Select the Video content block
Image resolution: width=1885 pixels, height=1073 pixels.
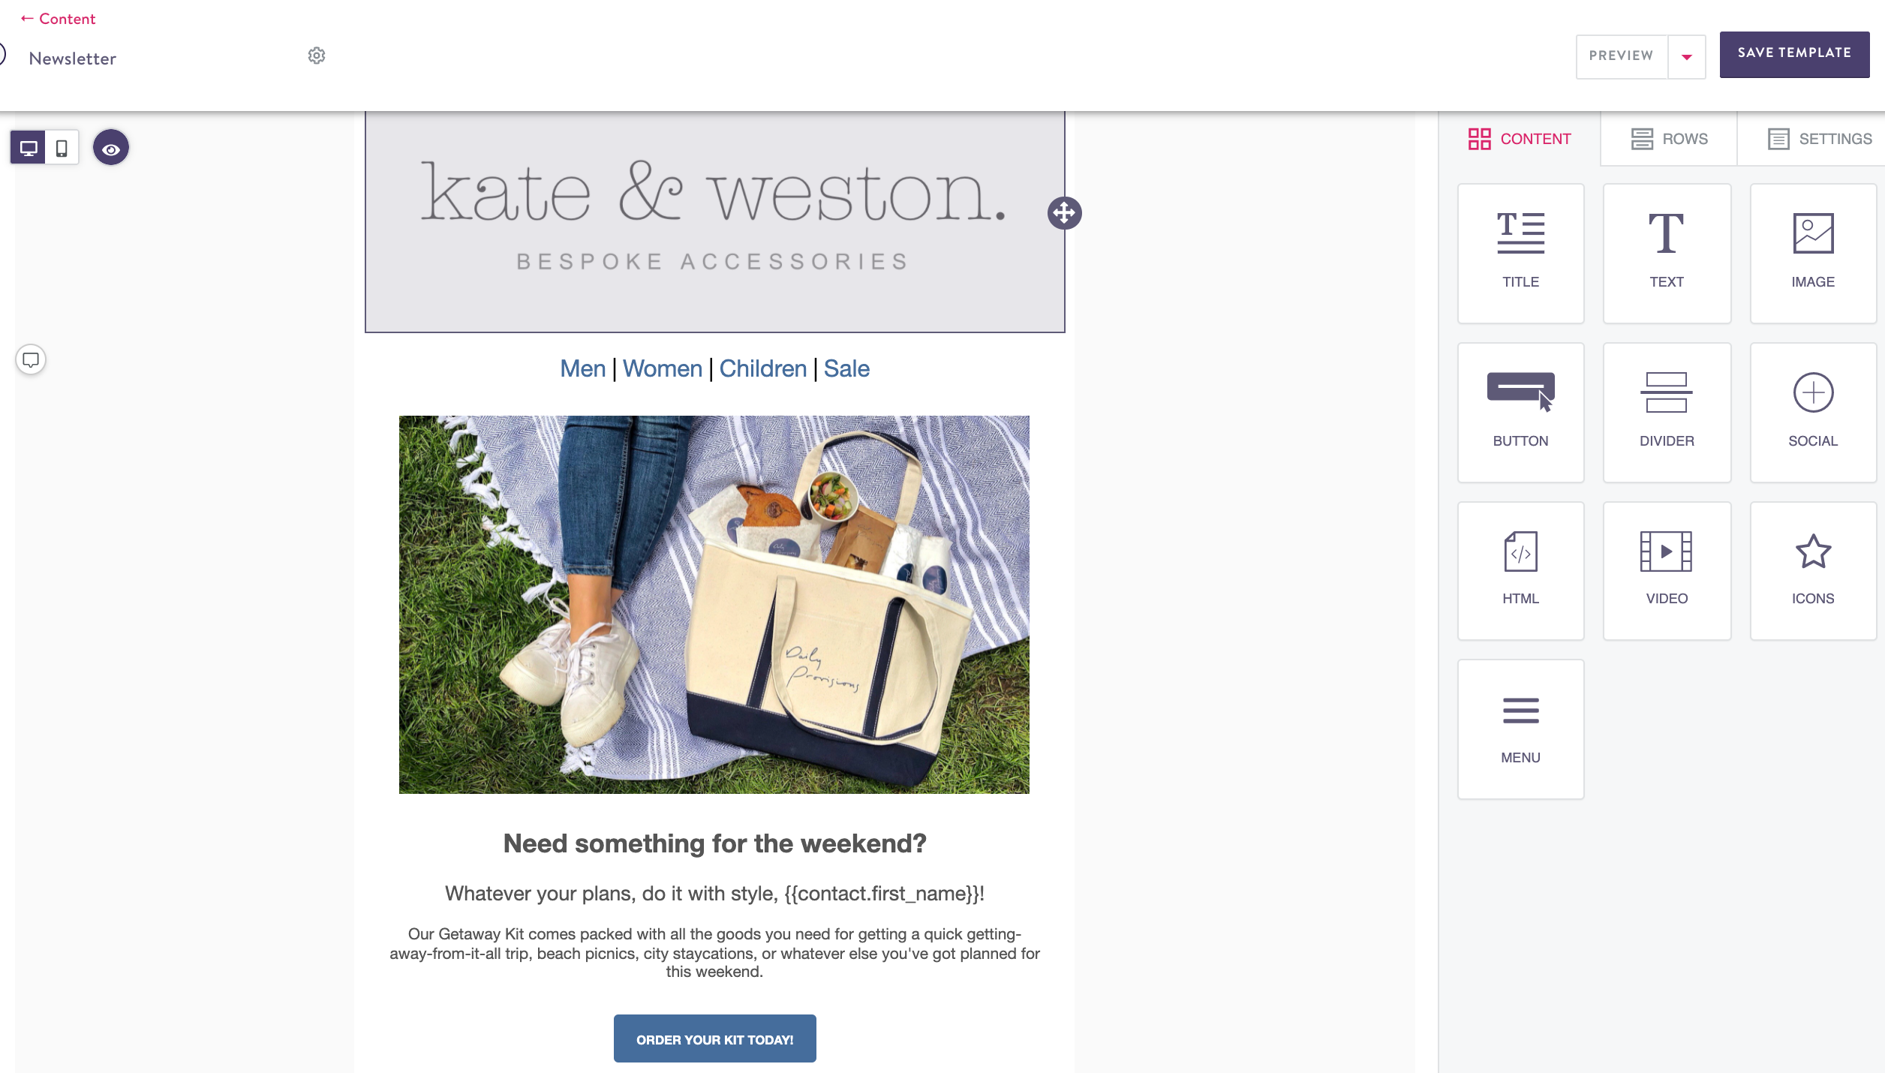[x=1667, y=571]
